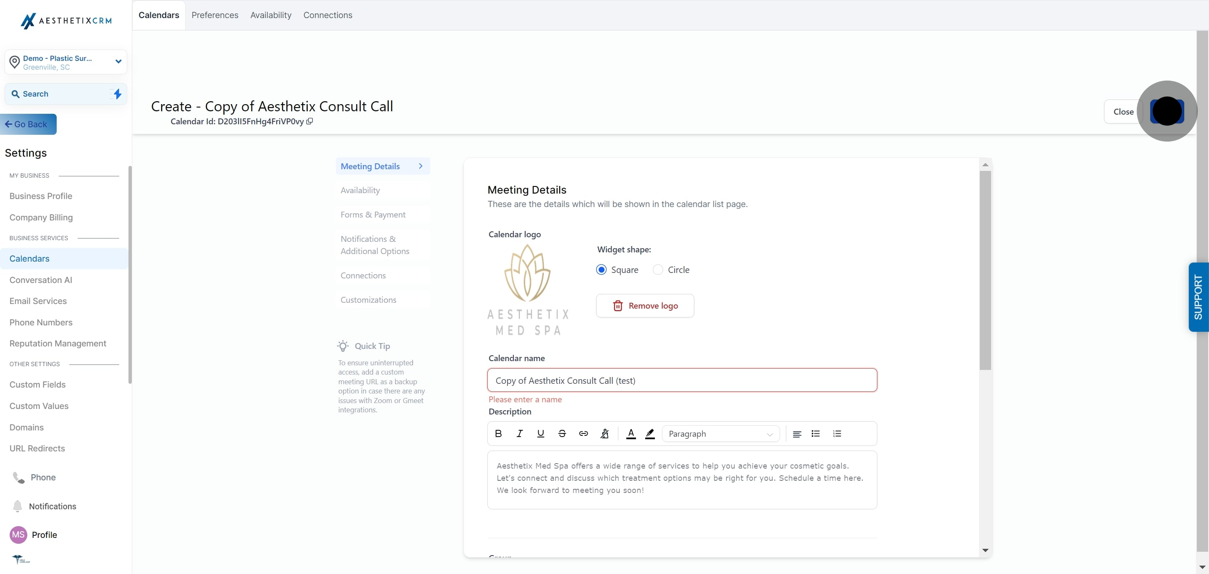Open the text color picker

[x=631, y=434]
